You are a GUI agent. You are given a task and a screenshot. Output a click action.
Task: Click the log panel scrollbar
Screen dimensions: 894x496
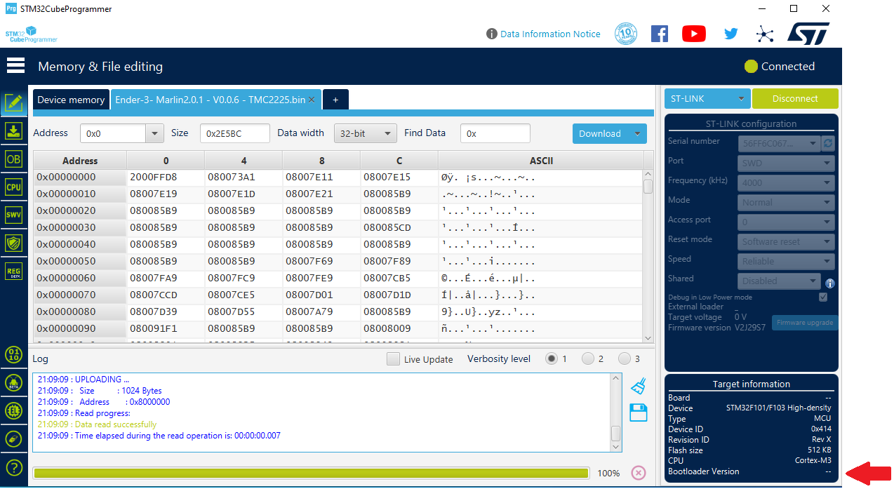point(615,413)
